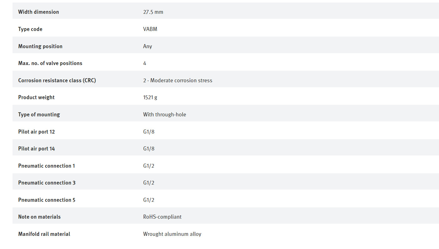Select the 27.5 mm value

pos(153,12)
